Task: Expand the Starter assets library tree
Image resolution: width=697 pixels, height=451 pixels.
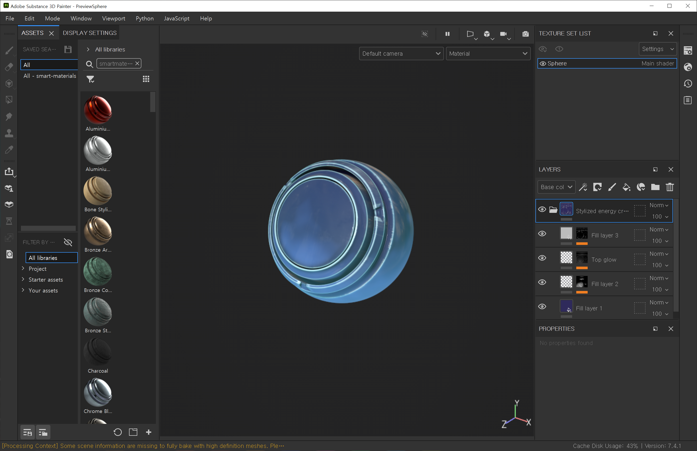Action: click(x=23, y=279)
